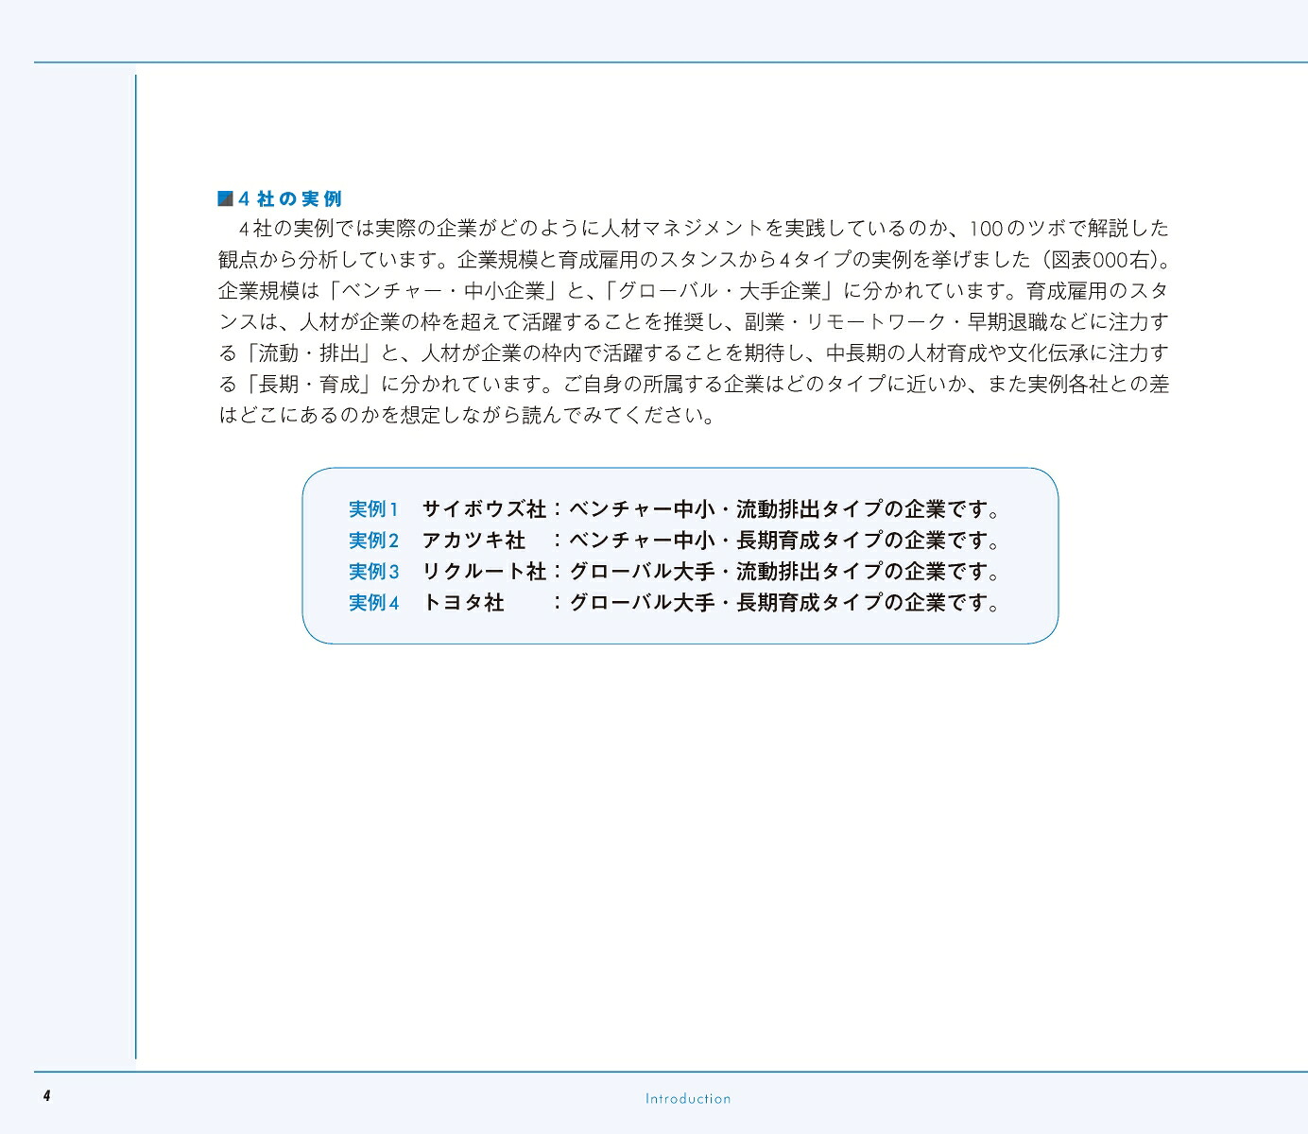Select the label '実例4'

pos(374,603)
